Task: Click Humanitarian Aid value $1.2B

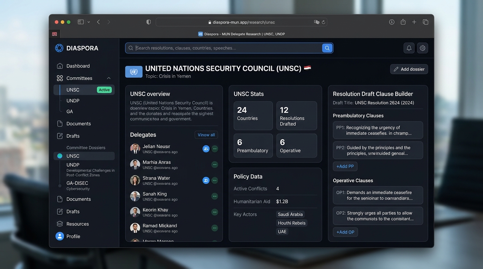Action: click(x=282, y=201)
